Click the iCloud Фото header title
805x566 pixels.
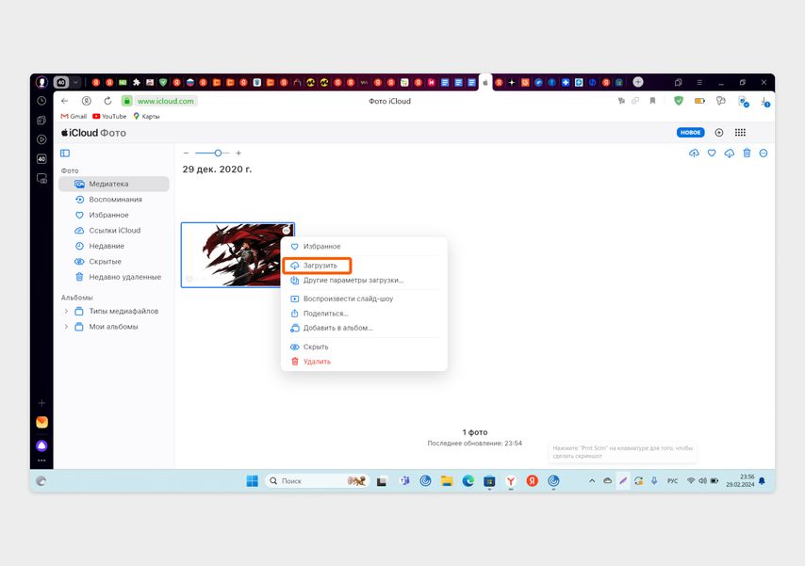pyautogui.click(x=93, y=133)
